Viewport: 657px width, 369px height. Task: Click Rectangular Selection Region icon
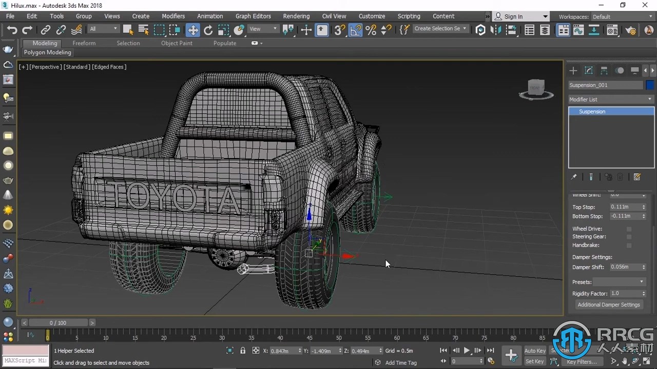(x=159, y=30)
